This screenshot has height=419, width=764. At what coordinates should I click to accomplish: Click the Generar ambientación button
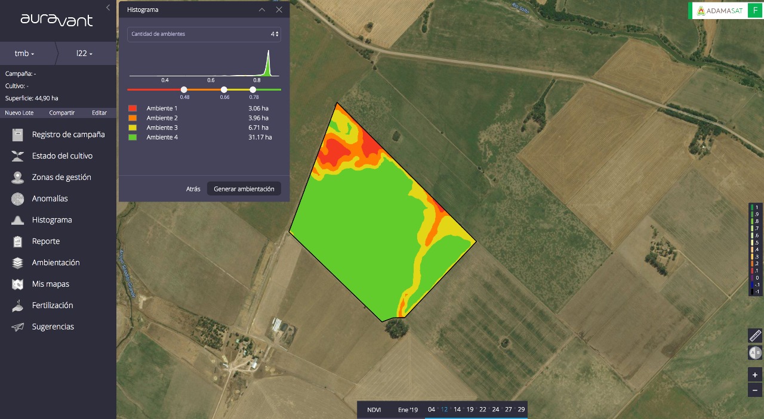(244, 189)
